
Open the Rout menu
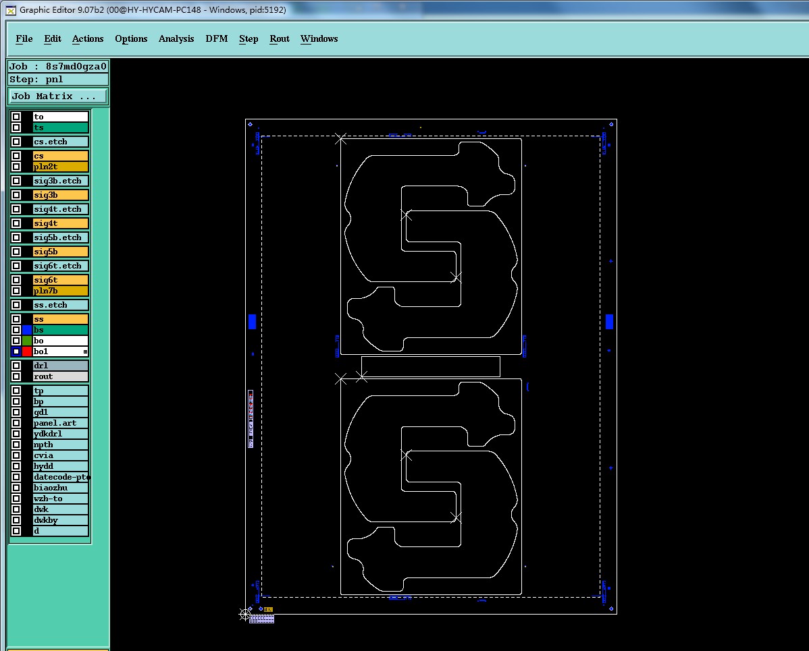point(279,38)
